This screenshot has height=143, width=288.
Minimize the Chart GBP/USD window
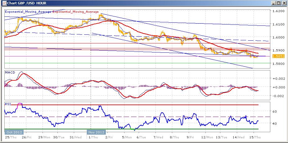click(x=274, y=3)
